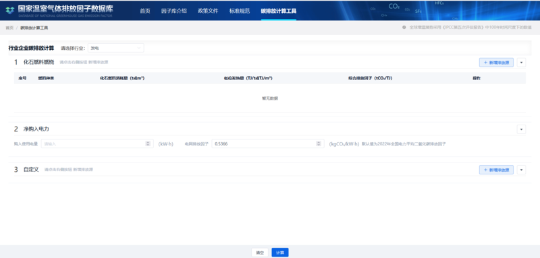Click the 低位发热量 column header
This screenshot has width=540, height=258.
248,78
